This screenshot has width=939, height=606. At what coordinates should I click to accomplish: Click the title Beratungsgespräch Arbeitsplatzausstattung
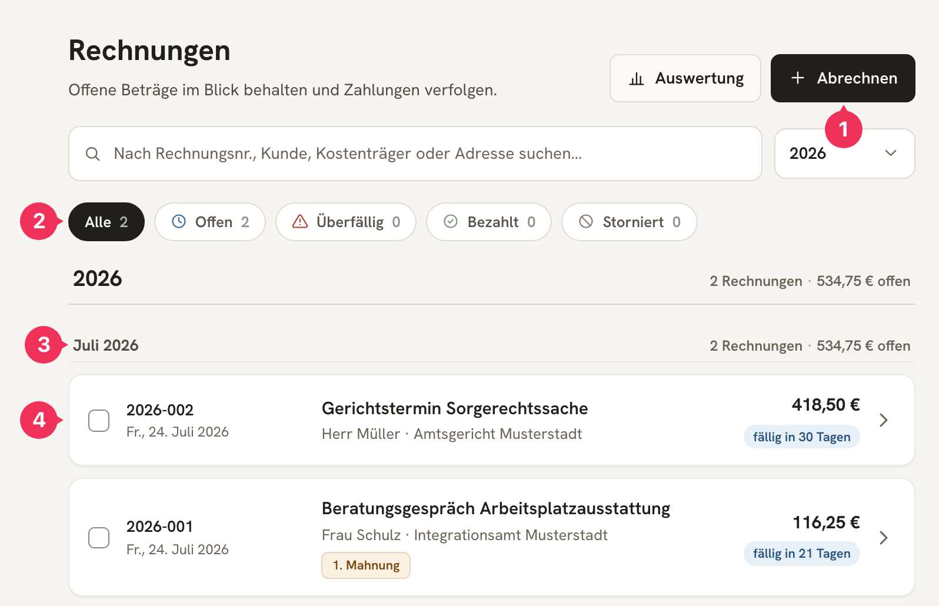coord(496,508)
